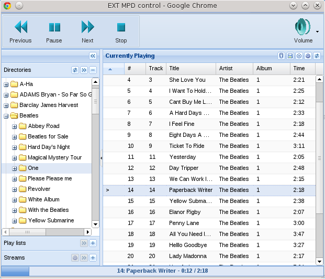Click the target circle icon in Currently Playing
The width and height of the screenshot is (325, 279).
point(299,56)
